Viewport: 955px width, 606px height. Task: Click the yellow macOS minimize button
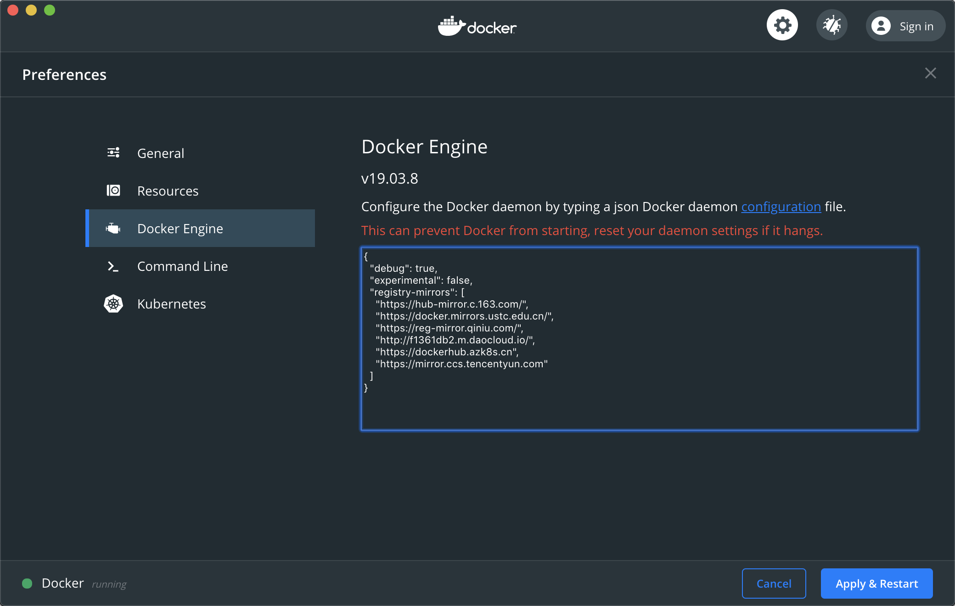[x=31, y=10]
